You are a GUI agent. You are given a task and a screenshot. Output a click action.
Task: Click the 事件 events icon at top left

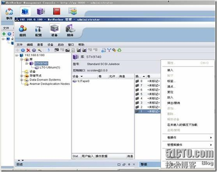9,14
